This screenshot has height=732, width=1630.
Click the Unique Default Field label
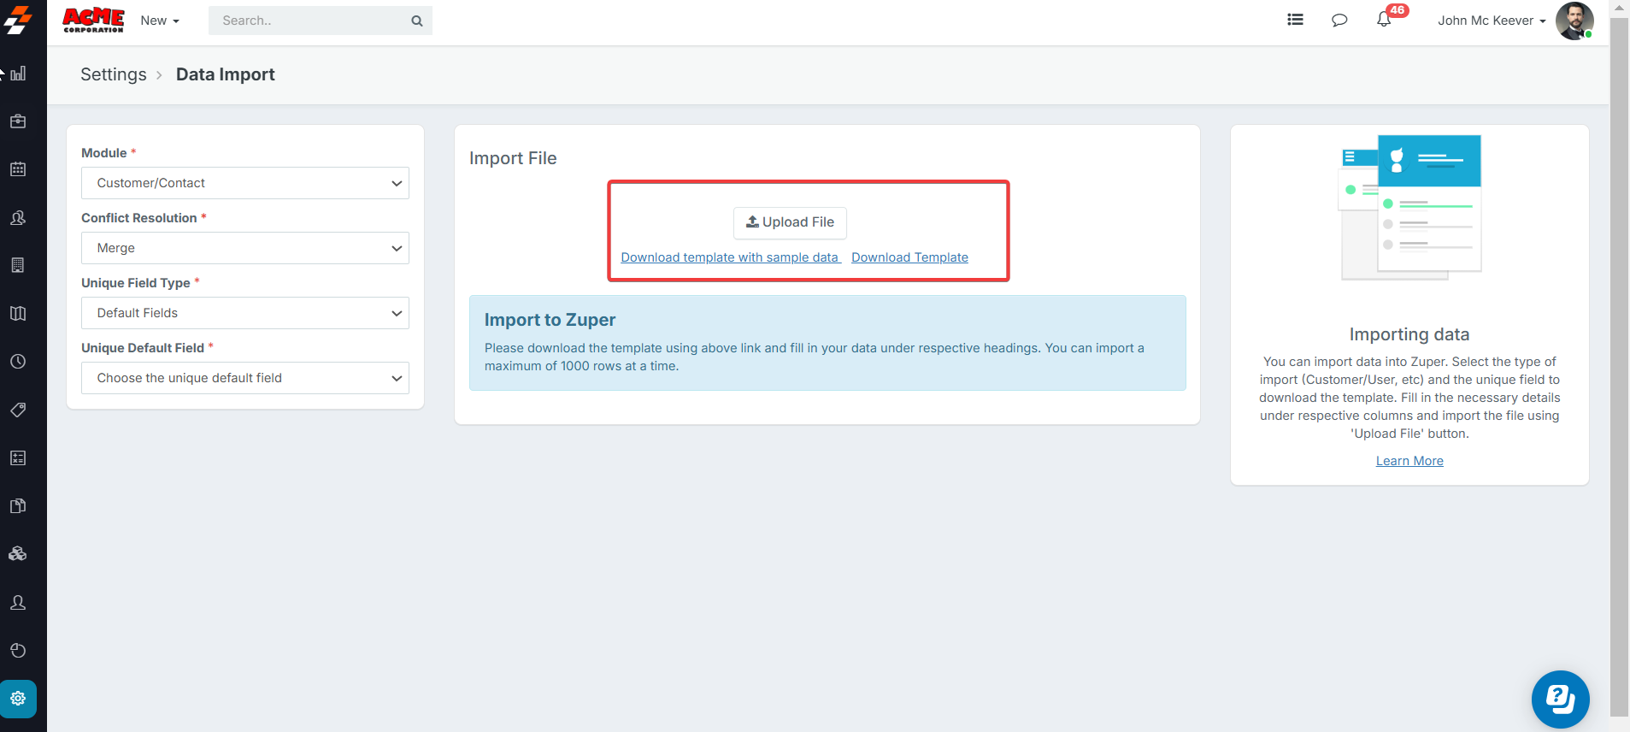coord(143,348)
